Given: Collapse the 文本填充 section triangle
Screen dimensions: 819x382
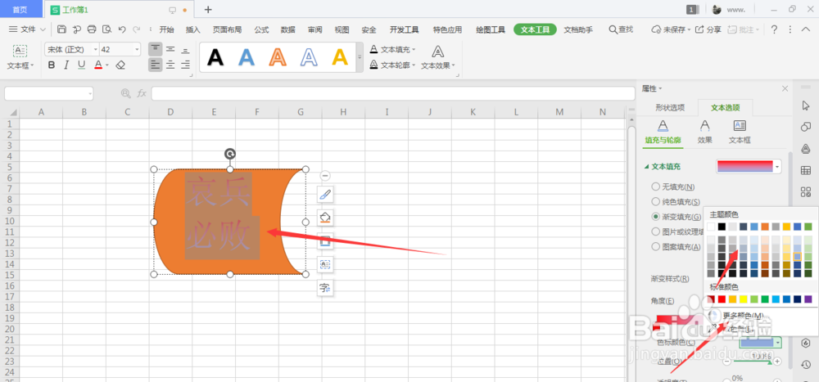Looking at the screenshot, I should (x=647, y=167).
